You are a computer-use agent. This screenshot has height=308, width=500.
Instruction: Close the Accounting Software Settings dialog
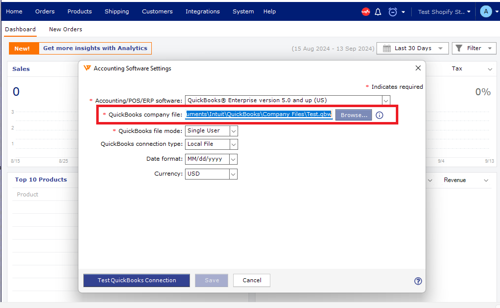click(x=418, y=68)
